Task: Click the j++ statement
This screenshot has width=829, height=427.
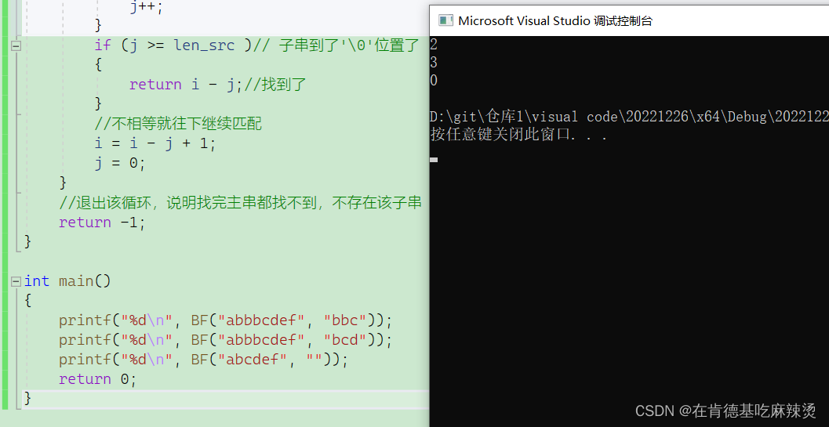Action: point(146,7)
